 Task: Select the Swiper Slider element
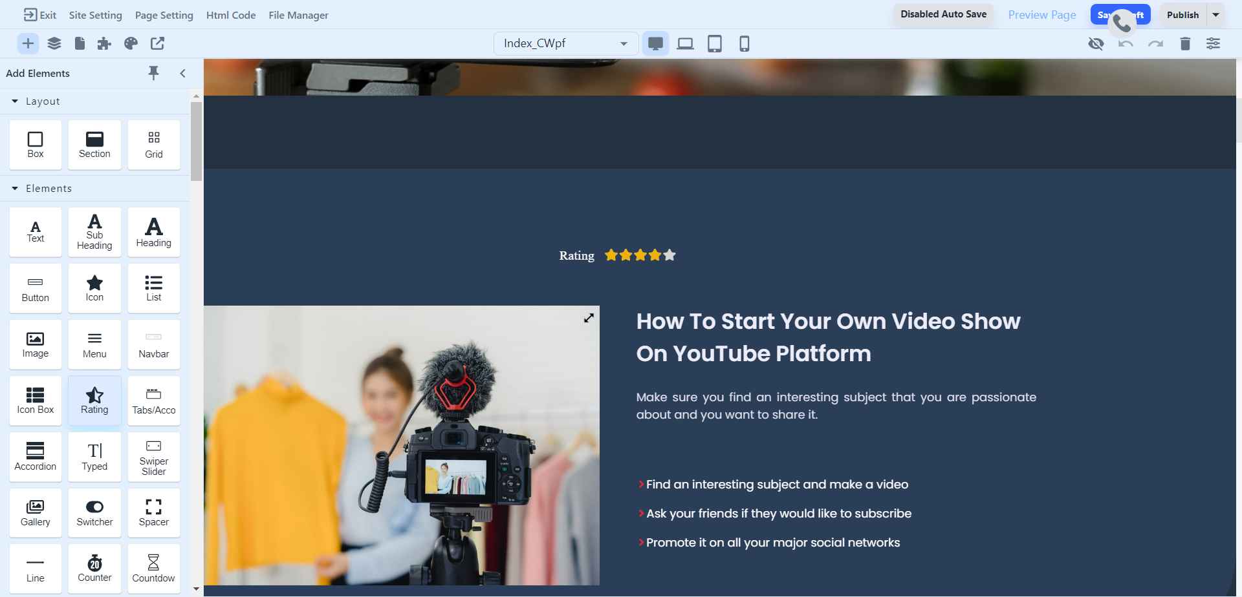tap(153, 457)
